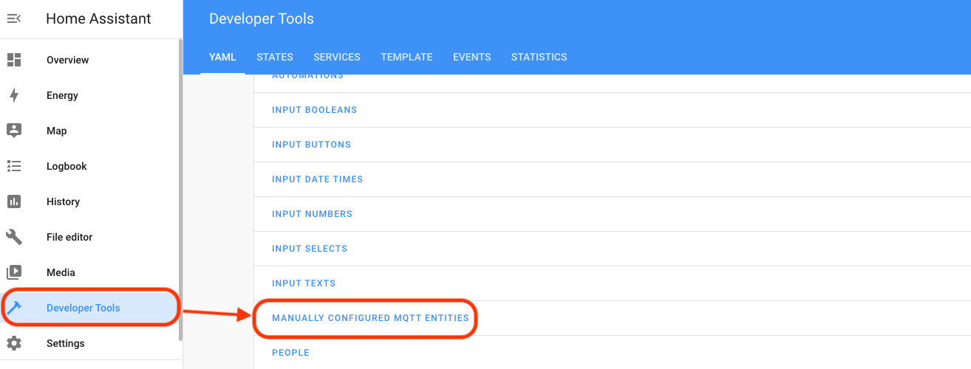Reload Manually Configured MQTT Entities
This screenshot has height=369, width=971.
tap(370, 318)
